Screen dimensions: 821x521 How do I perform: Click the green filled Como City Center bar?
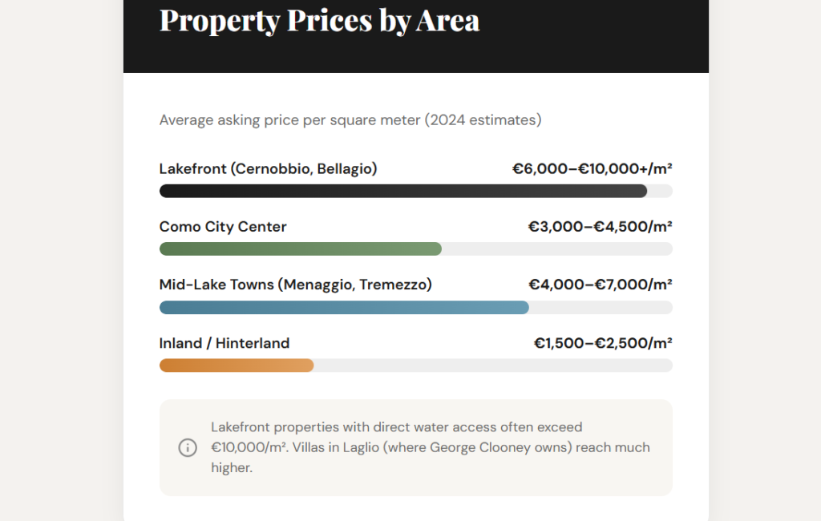tap(301, 248)
